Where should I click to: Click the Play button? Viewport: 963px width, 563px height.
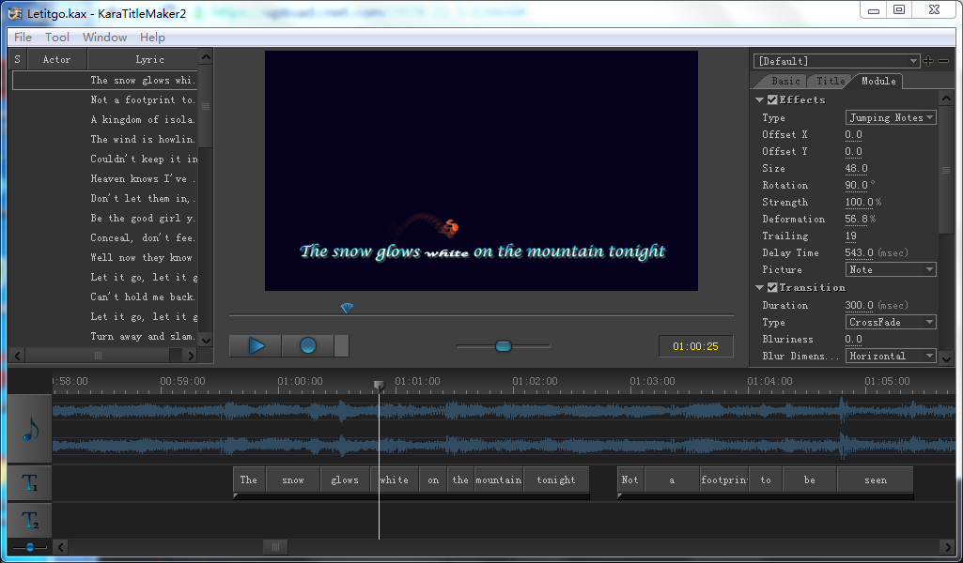click(256, 346)
